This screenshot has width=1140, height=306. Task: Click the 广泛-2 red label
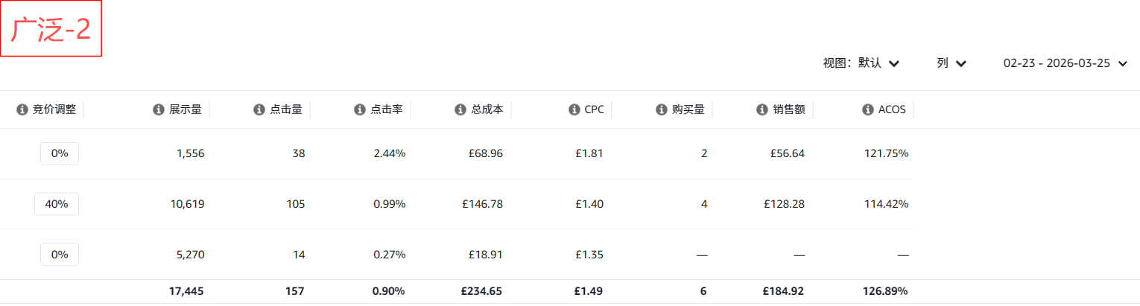point(51,30)
